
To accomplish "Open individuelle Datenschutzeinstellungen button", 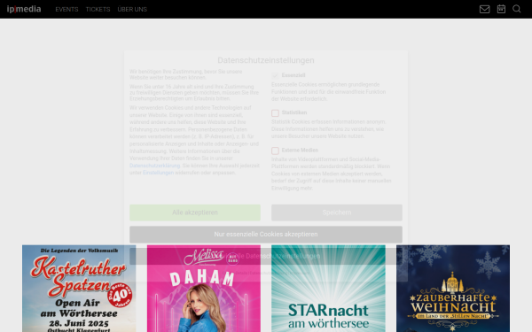I will 266,256.
